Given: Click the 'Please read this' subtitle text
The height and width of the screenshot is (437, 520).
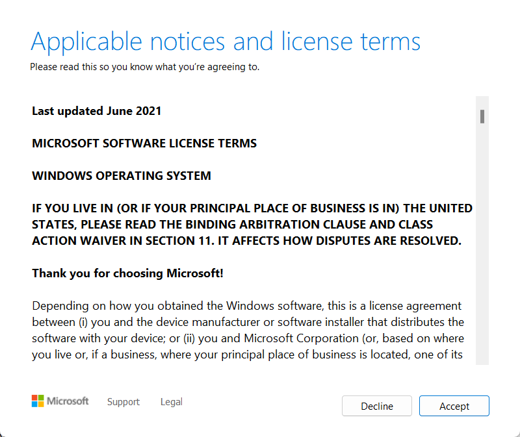Looking at the screenshot, I should 144,67.
